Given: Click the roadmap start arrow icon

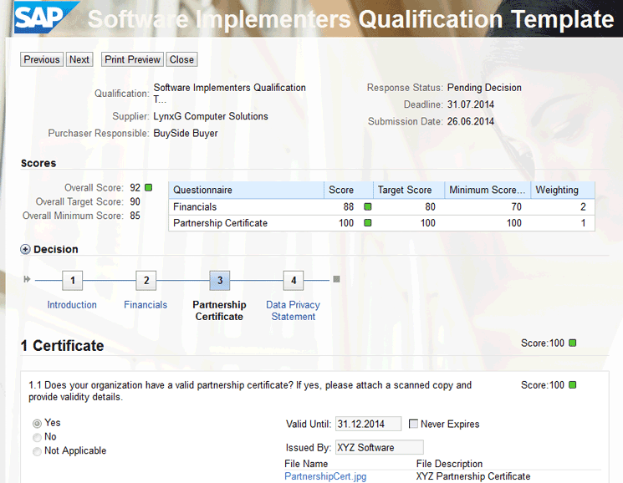Looking at the screenshot, I should click(28, 279).
